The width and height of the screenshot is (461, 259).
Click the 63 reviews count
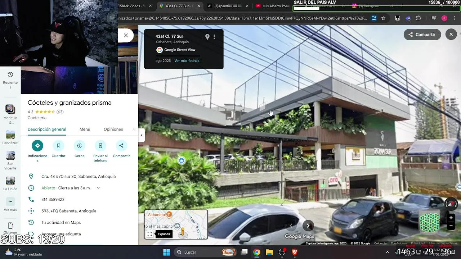[60, 112]
